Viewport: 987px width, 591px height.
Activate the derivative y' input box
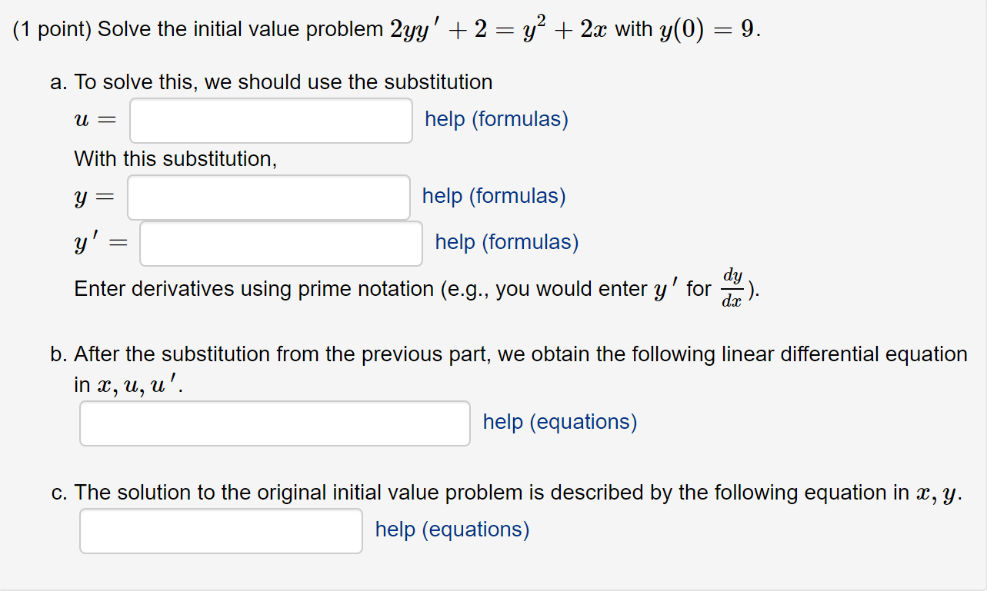(x=280, y=243)
